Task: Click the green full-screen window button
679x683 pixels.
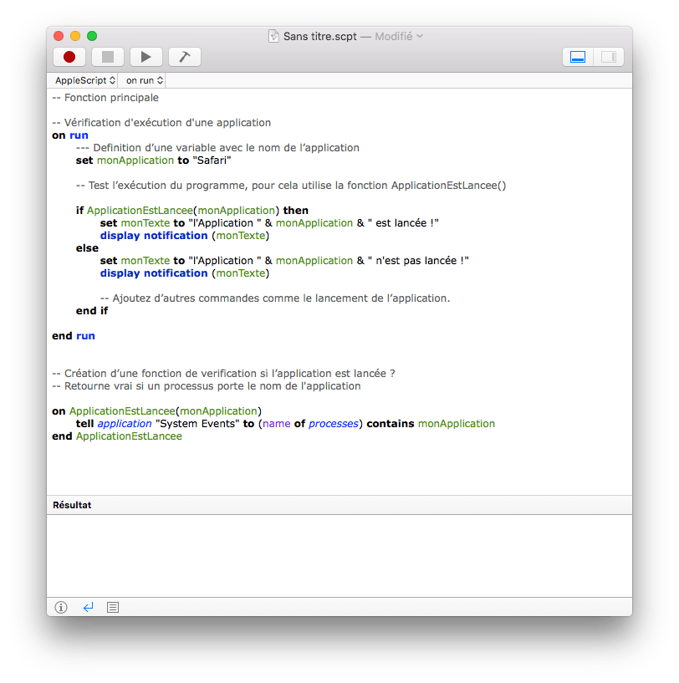Action: coord(92,36)
